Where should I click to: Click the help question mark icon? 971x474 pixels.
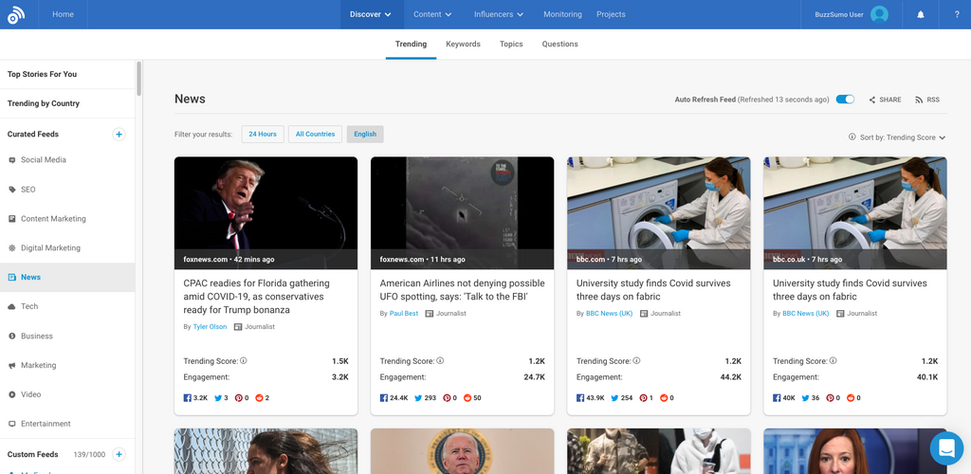(x=956, y=14)
